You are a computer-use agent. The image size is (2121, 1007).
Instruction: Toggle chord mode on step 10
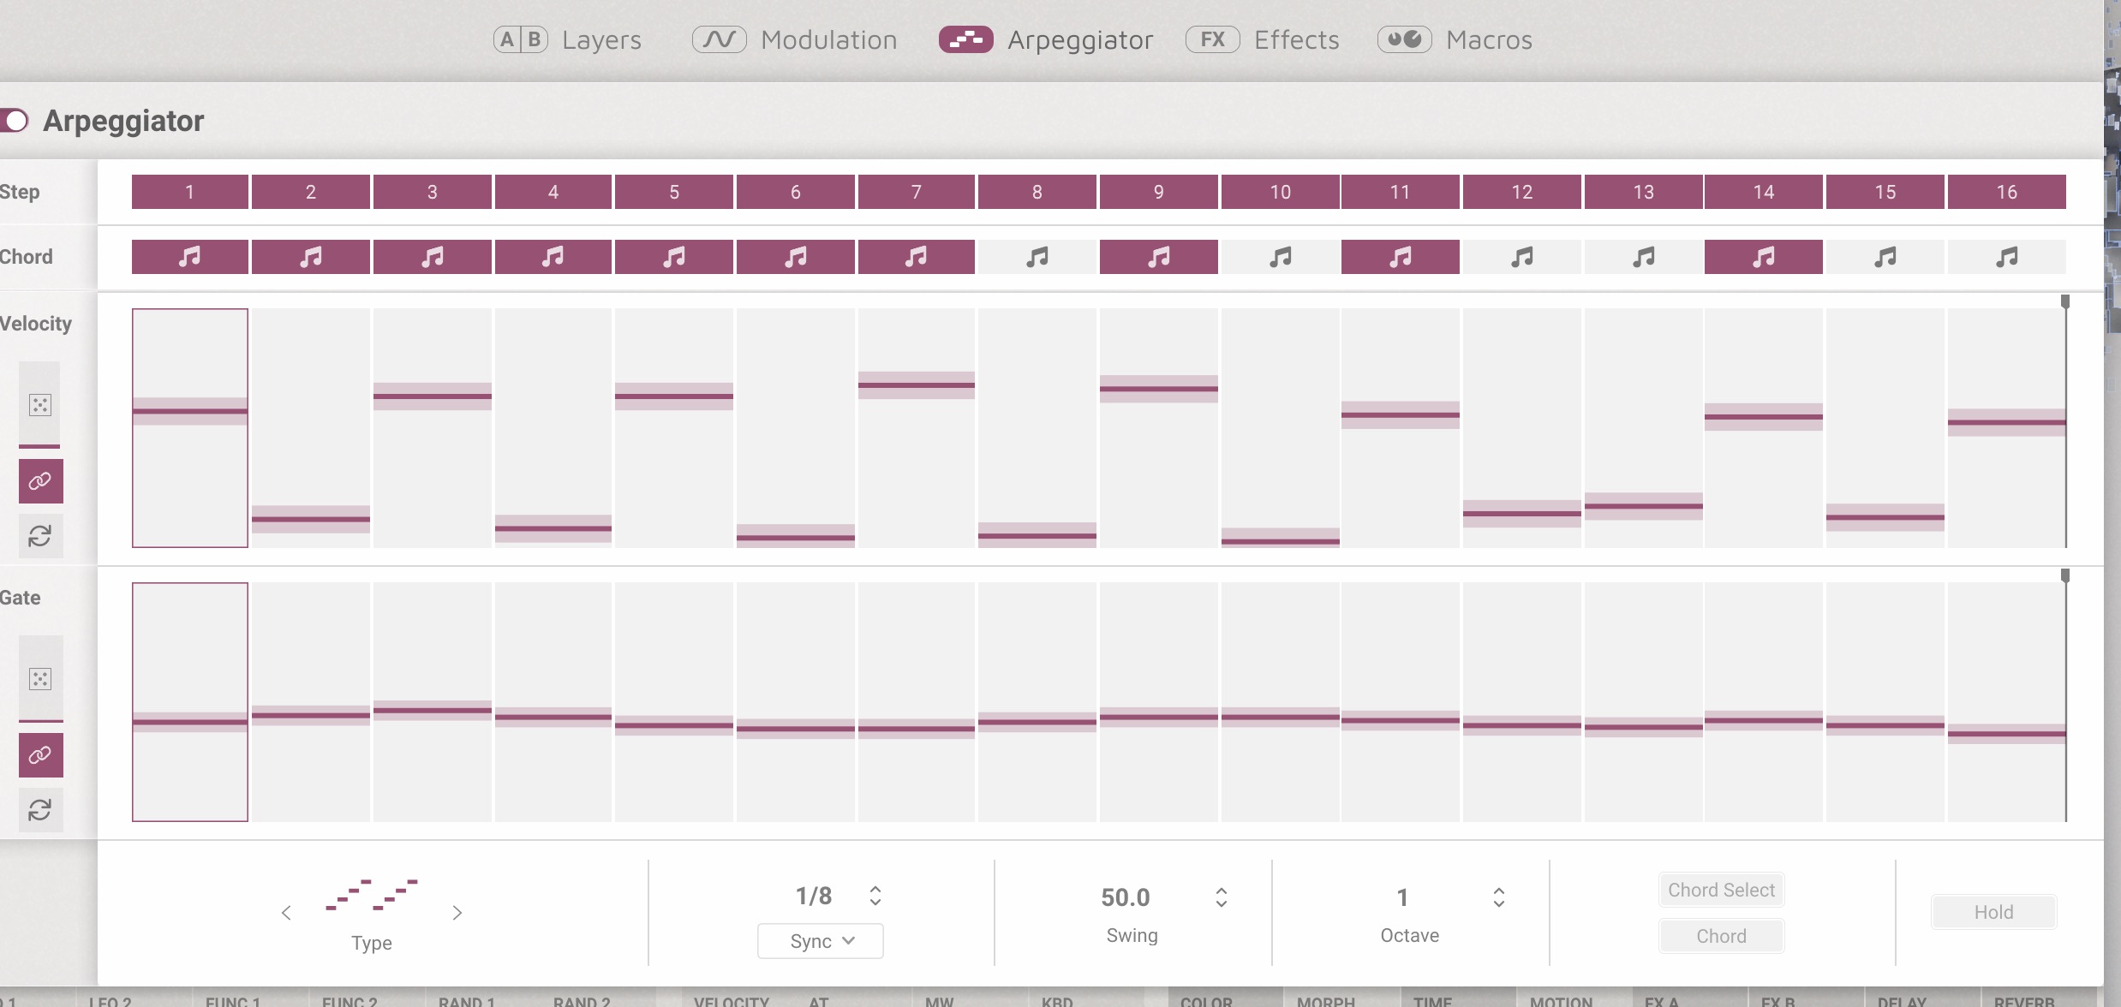pyautogui.click(x=1280, y=256)
